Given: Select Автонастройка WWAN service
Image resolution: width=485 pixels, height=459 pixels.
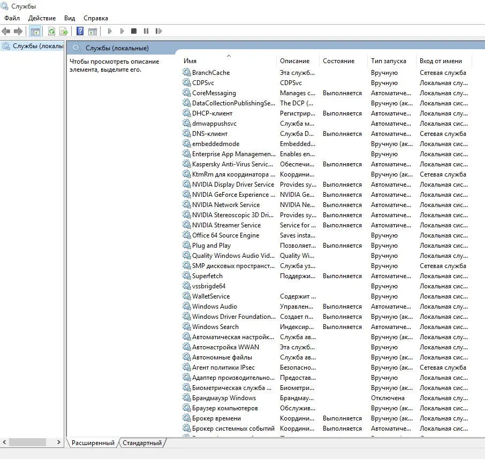Looking at the screenshot, I should coord(225,347).
